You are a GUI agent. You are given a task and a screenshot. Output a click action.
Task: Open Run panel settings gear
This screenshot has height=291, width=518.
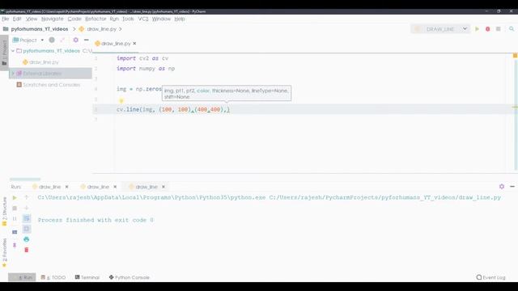pyautogui.click(x=502, y=187)
